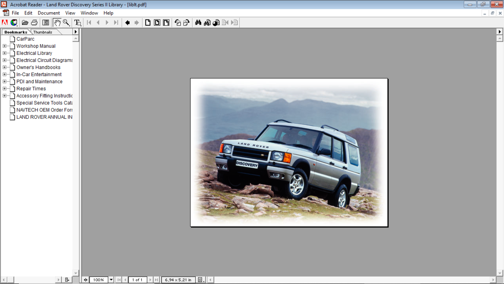504x284 pixels.
Task: Click the Open folder icon
Action: (x=25, y=23)
